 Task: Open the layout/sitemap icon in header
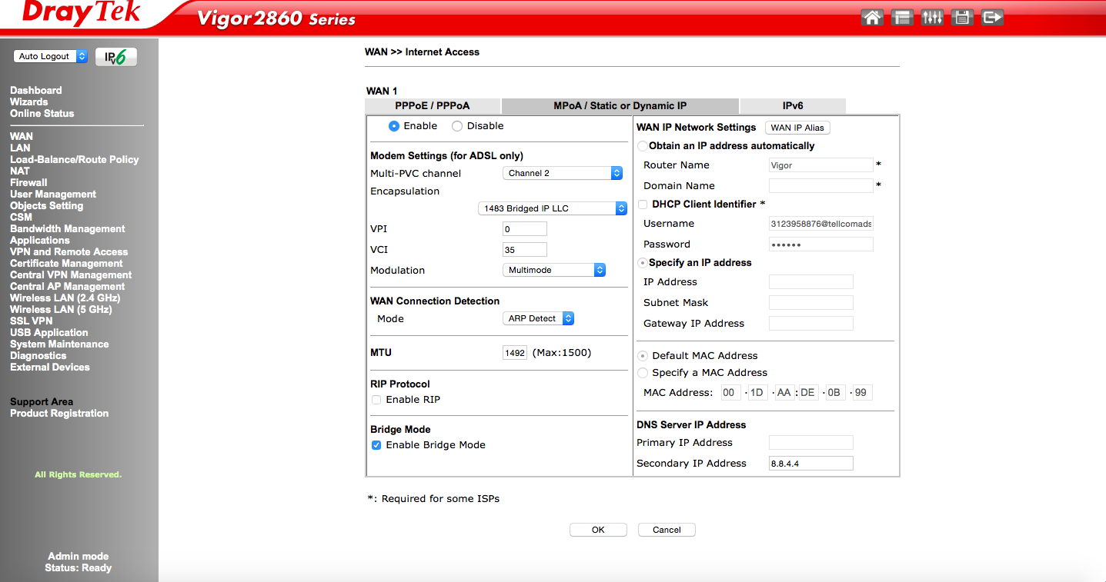902,18
